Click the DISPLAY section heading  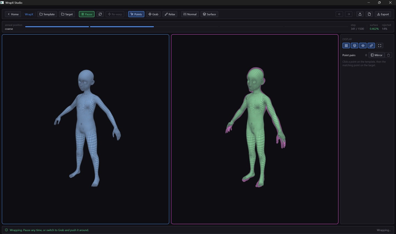click(347, 39)
